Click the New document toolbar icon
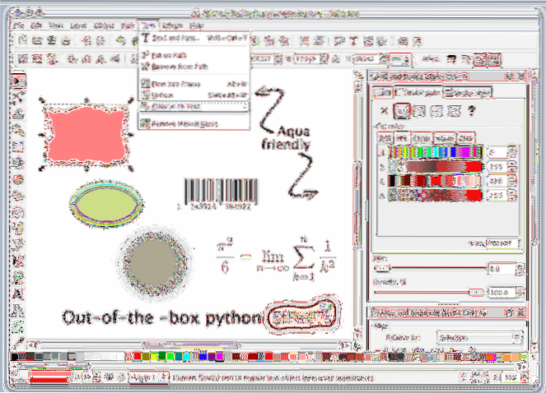This screenshot has height=393, width=546. click(23, 39)
